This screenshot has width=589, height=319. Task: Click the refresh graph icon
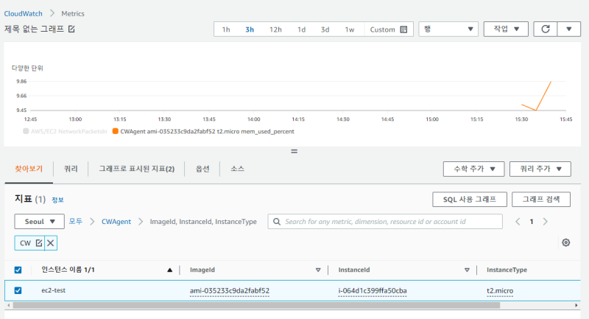click(x=545, y=29)
